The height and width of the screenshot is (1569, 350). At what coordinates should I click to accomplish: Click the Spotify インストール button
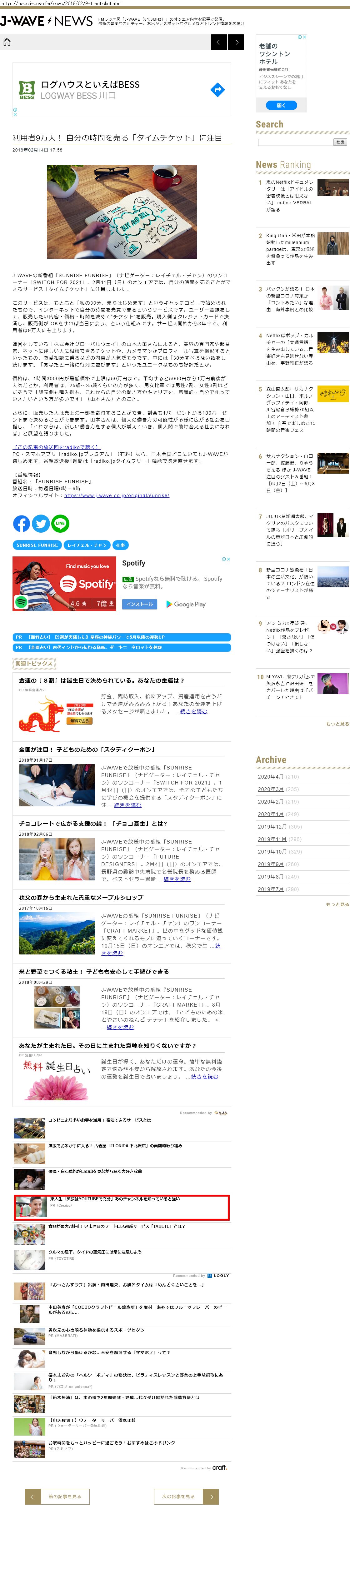coord(140,604)
